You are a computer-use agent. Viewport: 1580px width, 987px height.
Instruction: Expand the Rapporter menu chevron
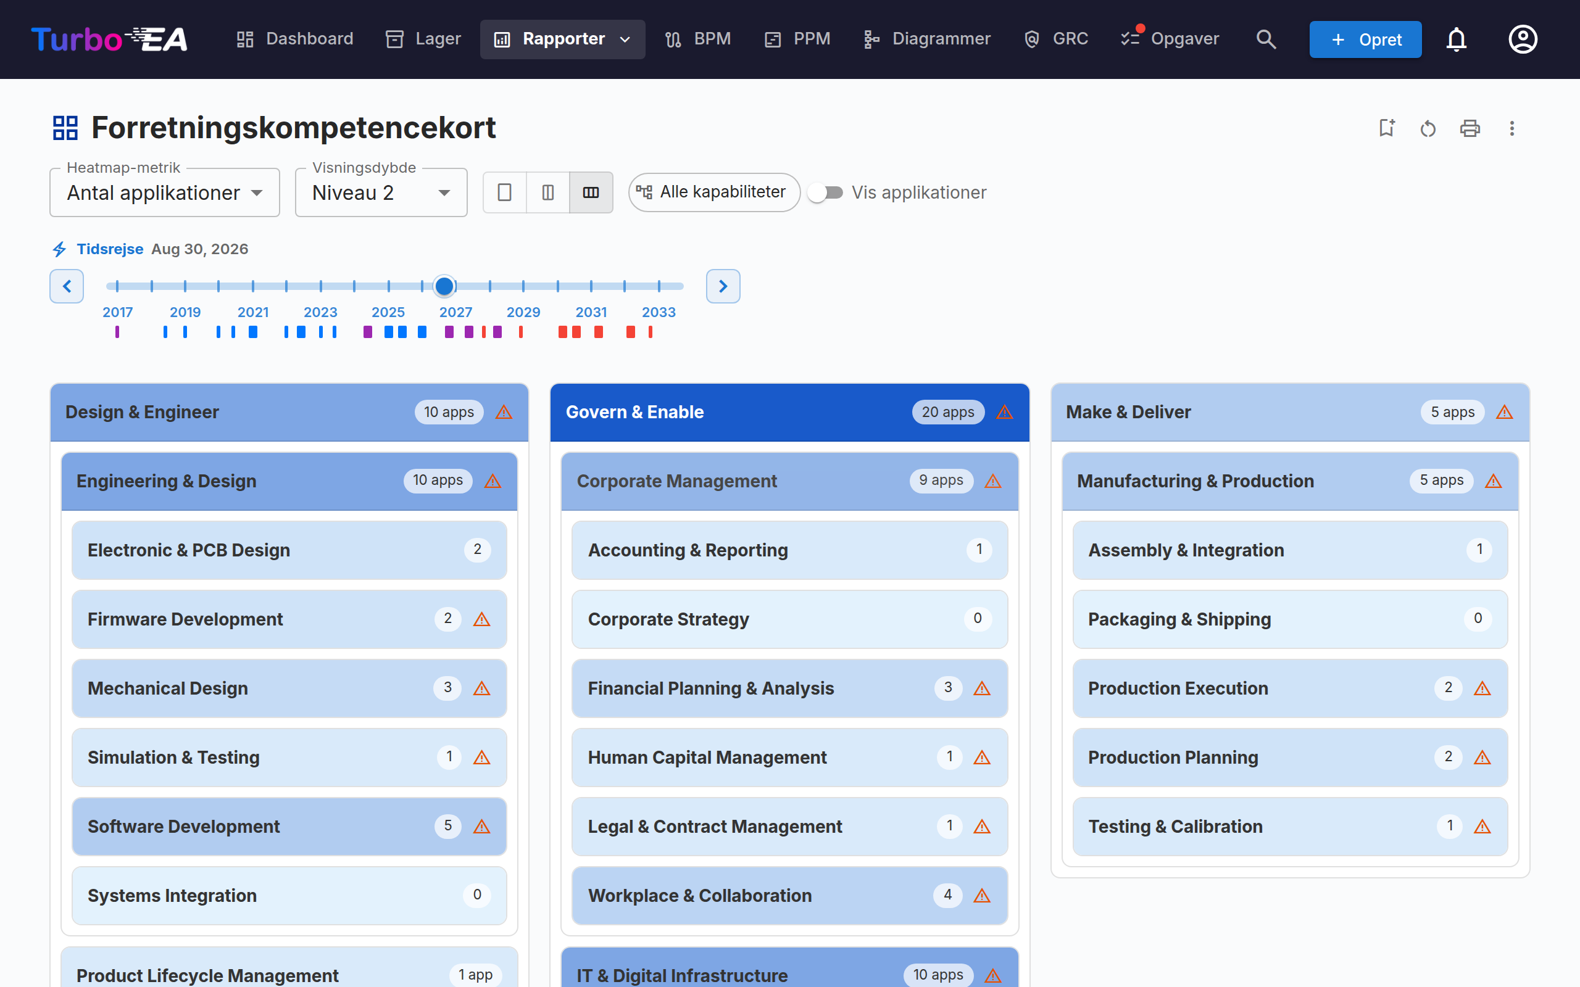625,40
